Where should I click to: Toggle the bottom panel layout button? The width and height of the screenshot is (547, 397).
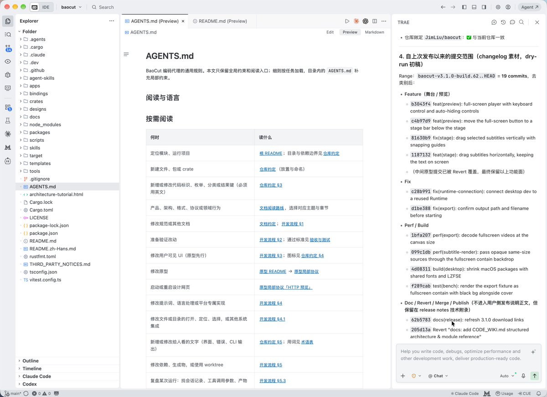(x=474, y=7)
